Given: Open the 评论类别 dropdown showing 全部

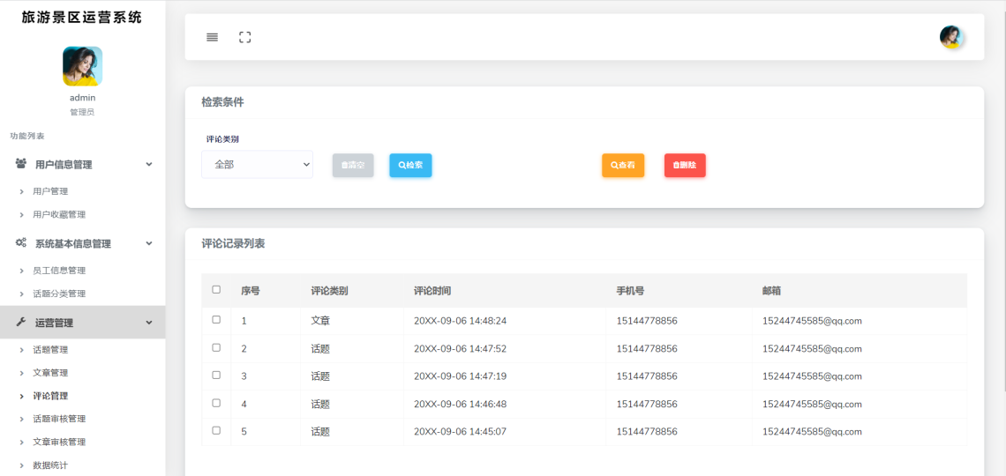Looking at the screenshot, I should (258, 165).
